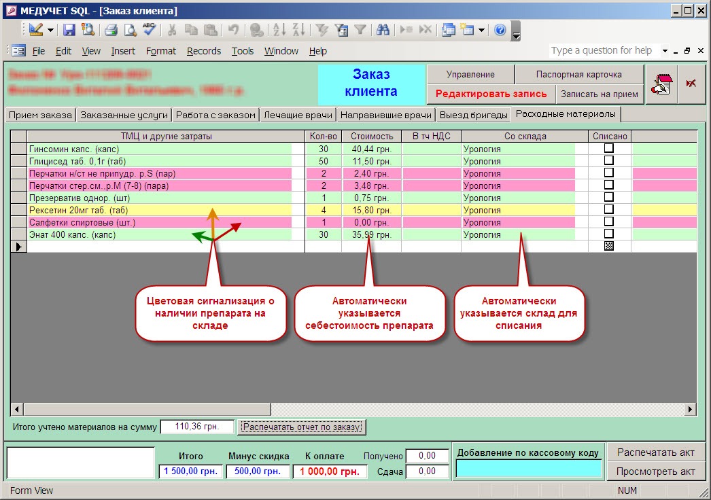
Task: Paste from clipboard using the toolbar icon
Action: (x=210, y=30)
